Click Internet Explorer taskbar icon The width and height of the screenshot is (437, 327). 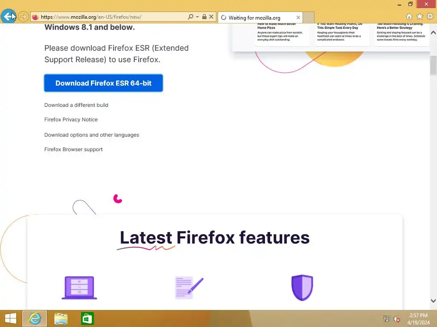click(x=35, y=318)
